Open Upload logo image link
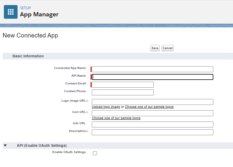The width and height of the screenshot is (233, 167). 106,107
